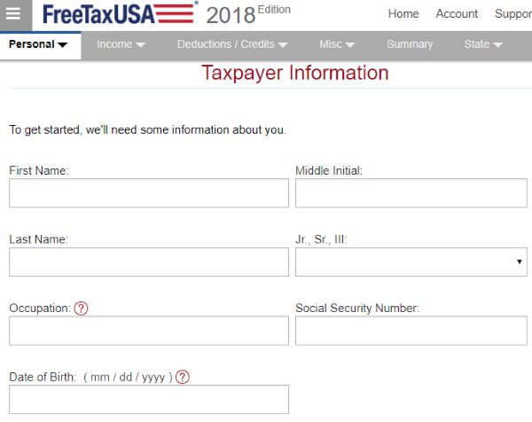Expand the Income dropdown menu
Viewport: 532px width, 422px height.
pos(121,44)
